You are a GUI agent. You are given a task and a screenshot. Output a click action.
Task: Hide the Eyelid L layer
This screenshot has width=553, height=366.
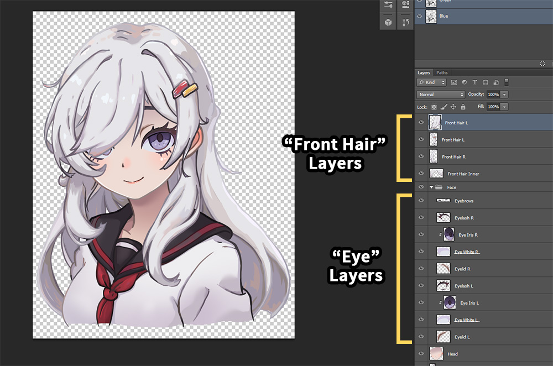tap(421, 336)
